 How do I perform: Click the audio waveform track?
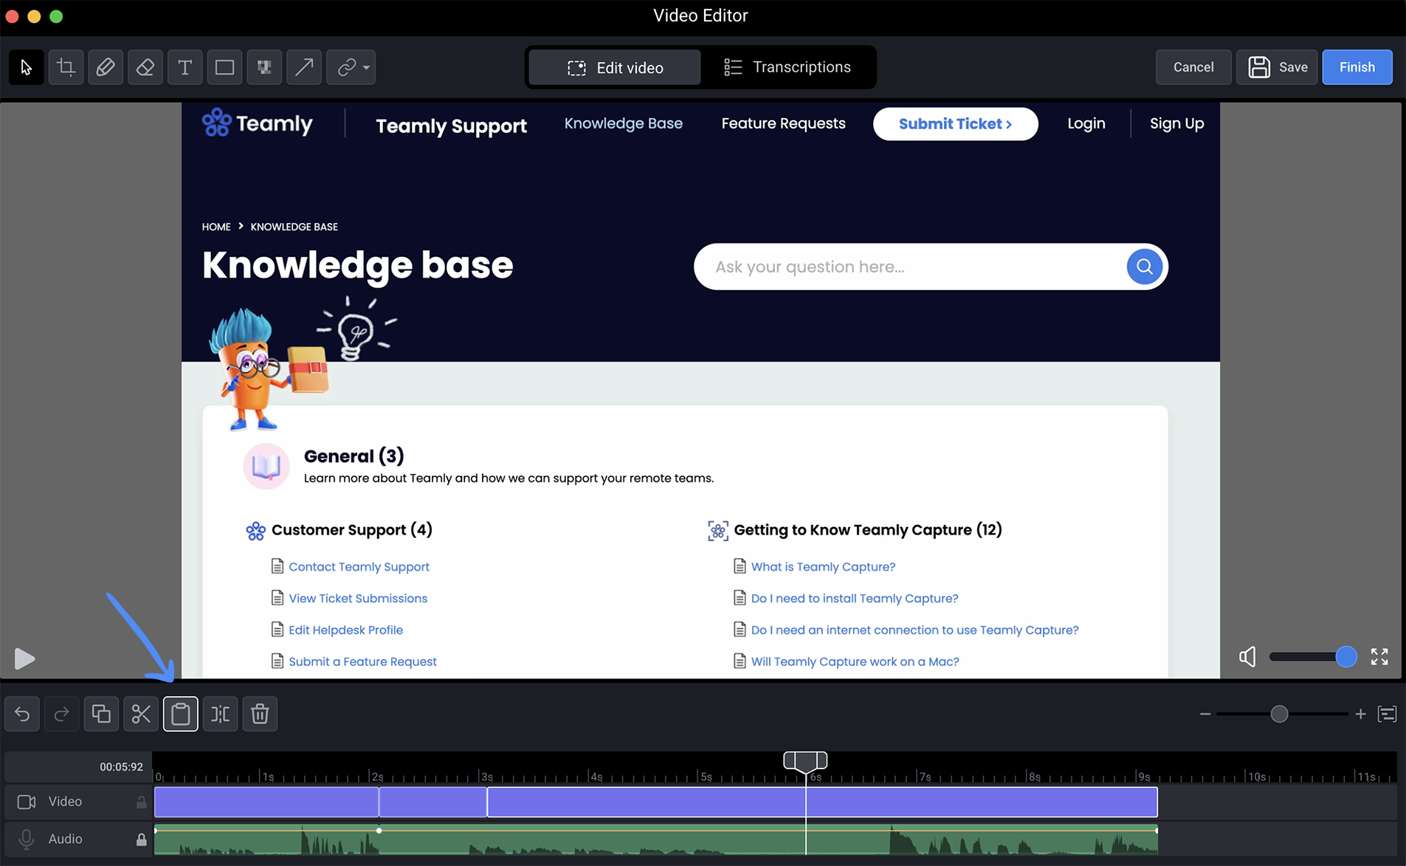pyautogui.click(x=655, y=839)
